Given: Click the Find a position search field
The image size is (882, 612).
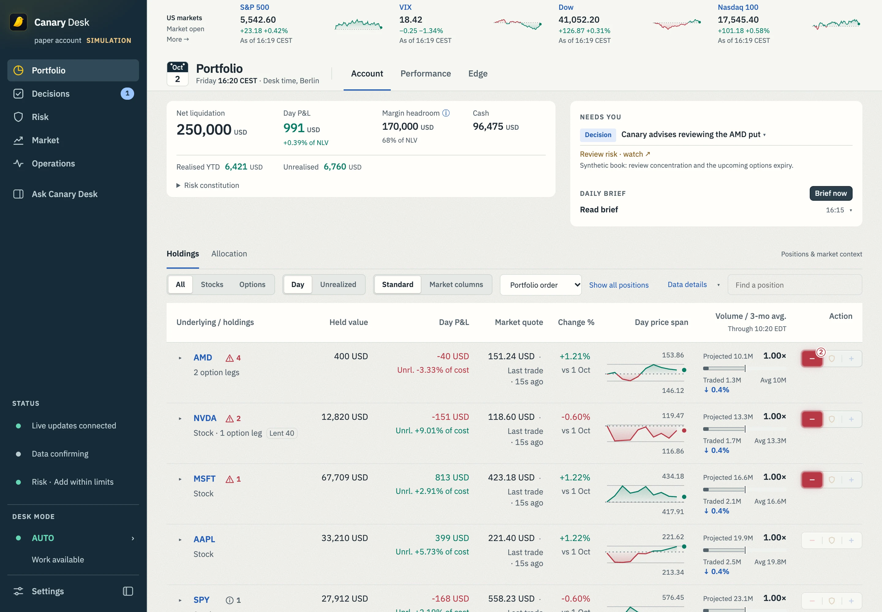Looking at the screenshot, I should pos(794,285).
